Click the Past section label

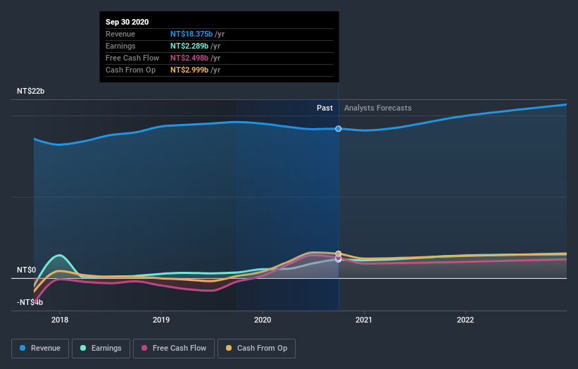tap(325, 108)
